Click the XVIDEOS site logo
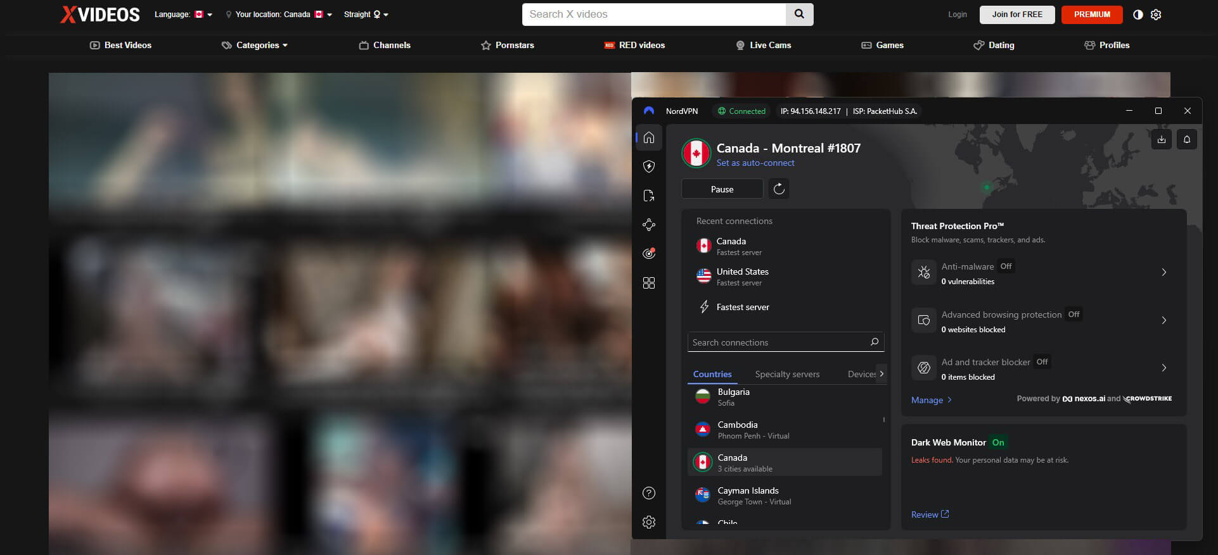 click(x=100, y=15)
